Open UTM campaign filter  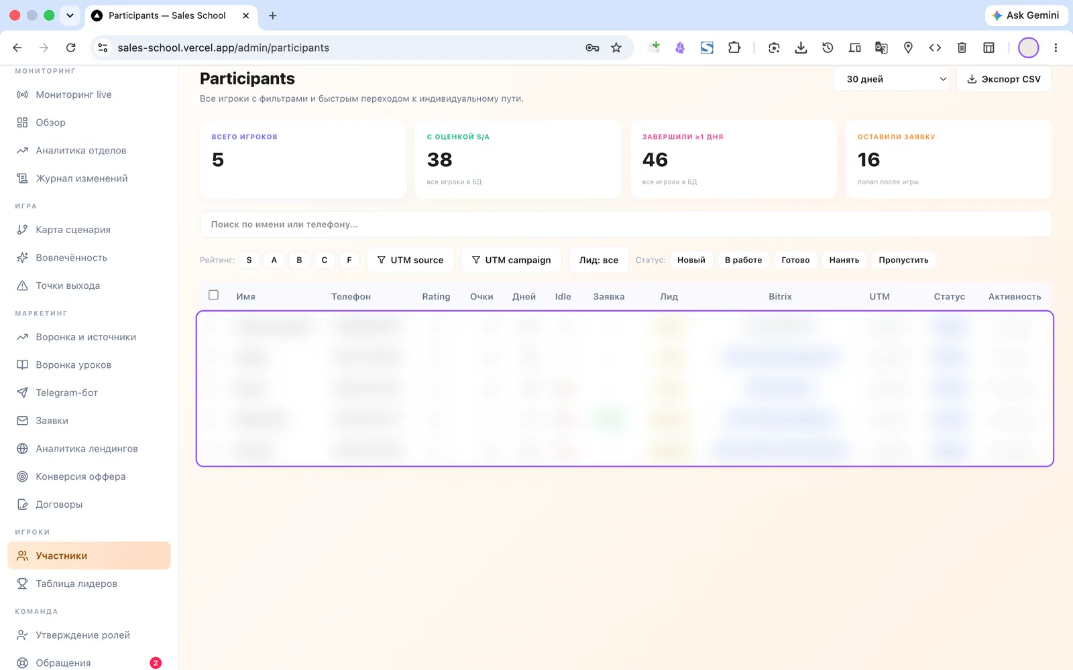point(511,260)
